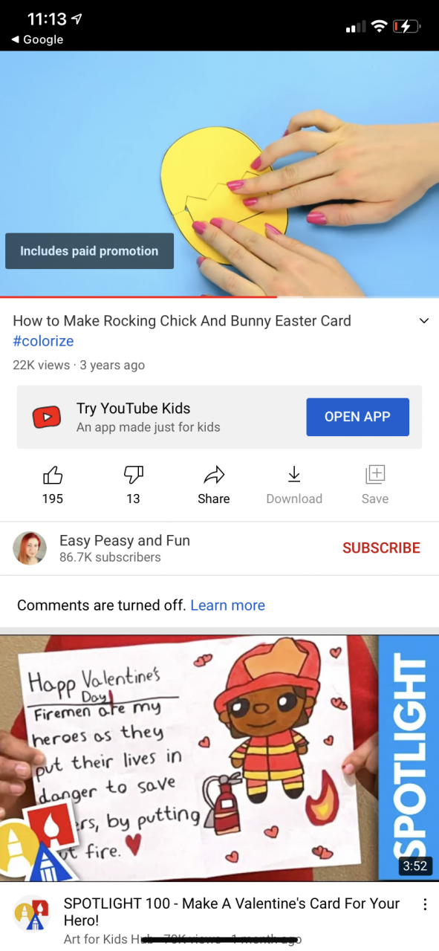Image resolution: width=439 pixels, height=951 pixels.
Task: Tap the #colorize hashtag link
Action: [43, 341]
